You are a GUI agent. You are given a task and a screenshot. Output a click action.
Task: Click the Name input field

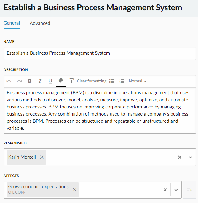(x=100, y=53)
